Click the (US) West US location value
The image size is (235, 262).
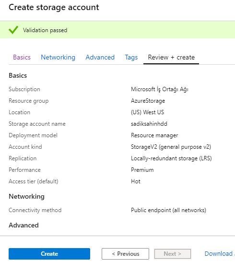pos(148,112)
